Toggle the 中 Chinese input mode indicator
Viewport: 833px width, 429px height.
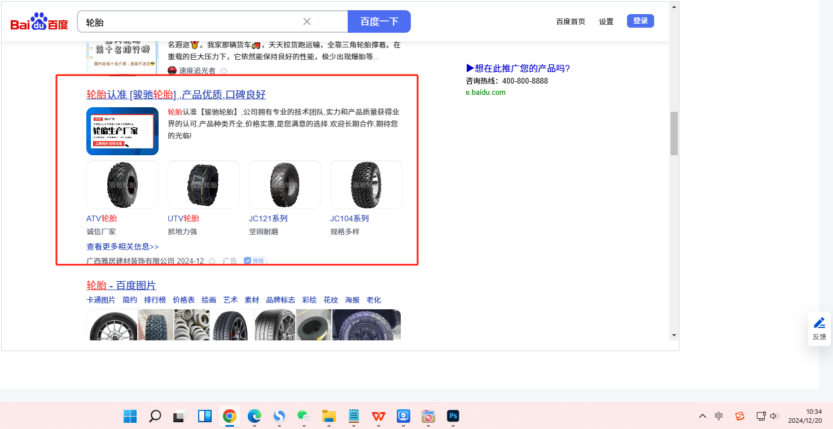718,417
